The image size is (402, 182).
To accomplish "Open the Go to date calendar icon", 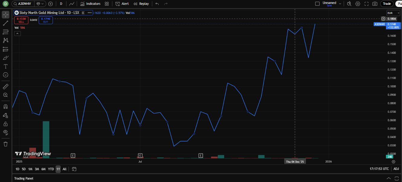I will [74, 169].
